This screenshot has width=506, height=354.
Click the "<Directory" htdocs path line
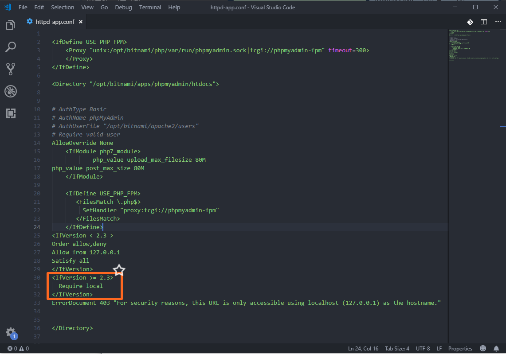(x=135, y=84)
